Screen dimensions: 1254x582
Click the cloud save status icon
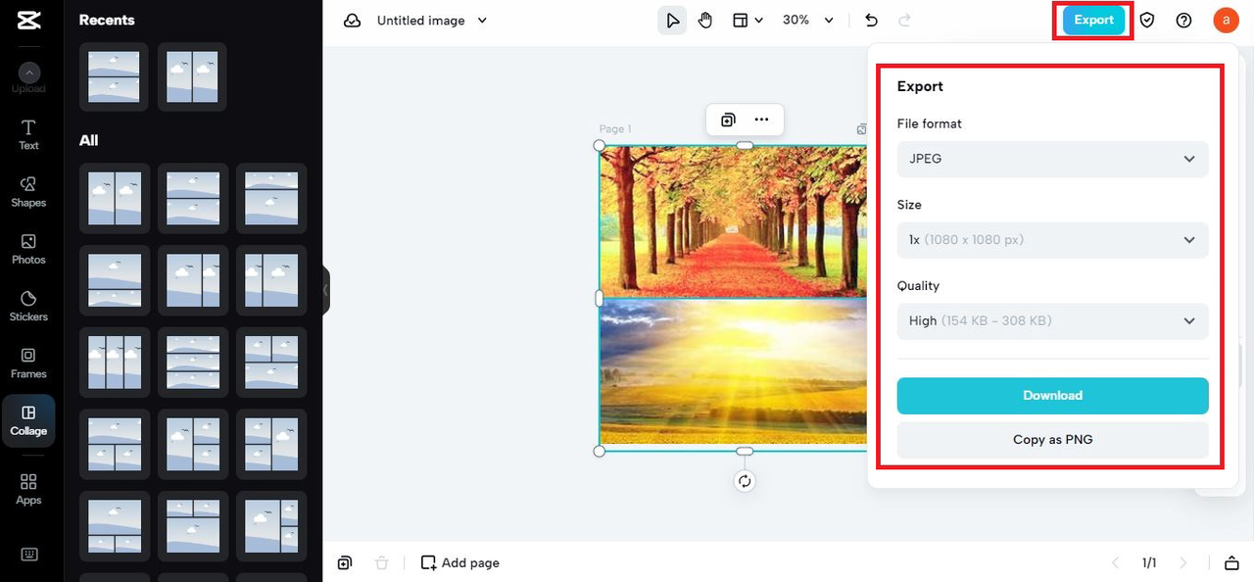(352, 21)
